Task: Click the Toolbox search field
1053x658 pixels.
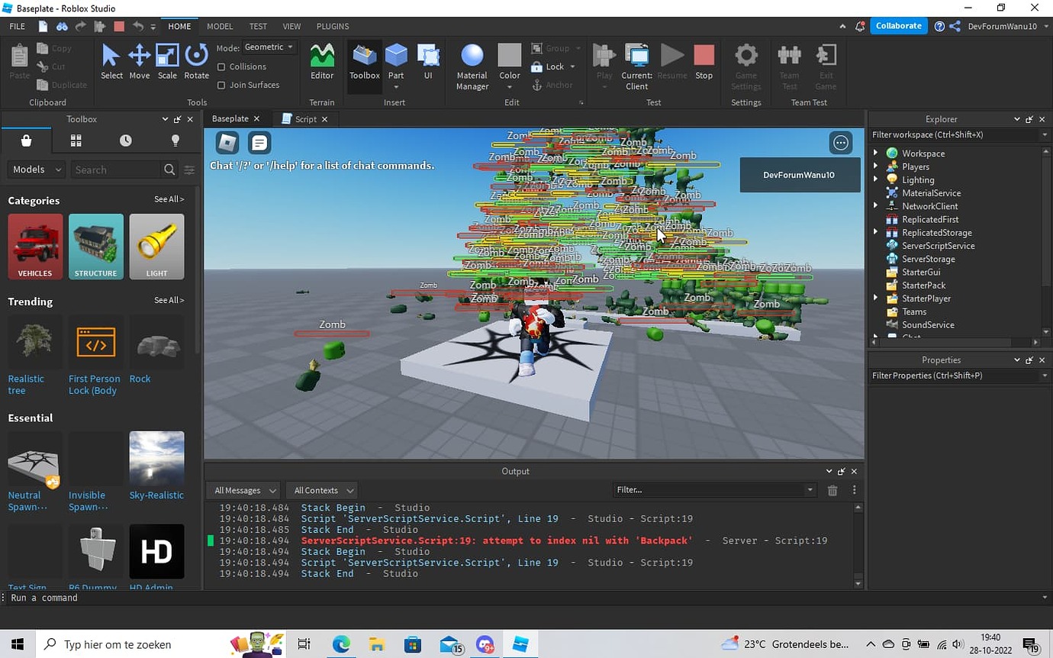Action: 114,169
